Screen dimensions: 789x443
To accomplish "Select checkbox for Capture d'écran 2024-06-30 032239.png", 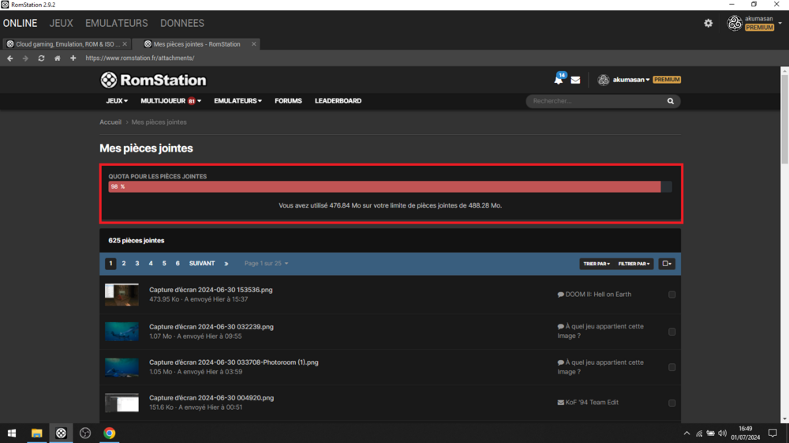I will coord(671,332).
